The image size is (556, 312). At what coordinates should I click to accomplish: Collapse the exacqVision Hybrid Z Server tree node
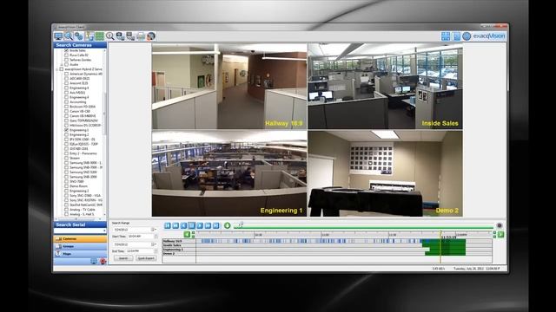click(x=56, y=69)
